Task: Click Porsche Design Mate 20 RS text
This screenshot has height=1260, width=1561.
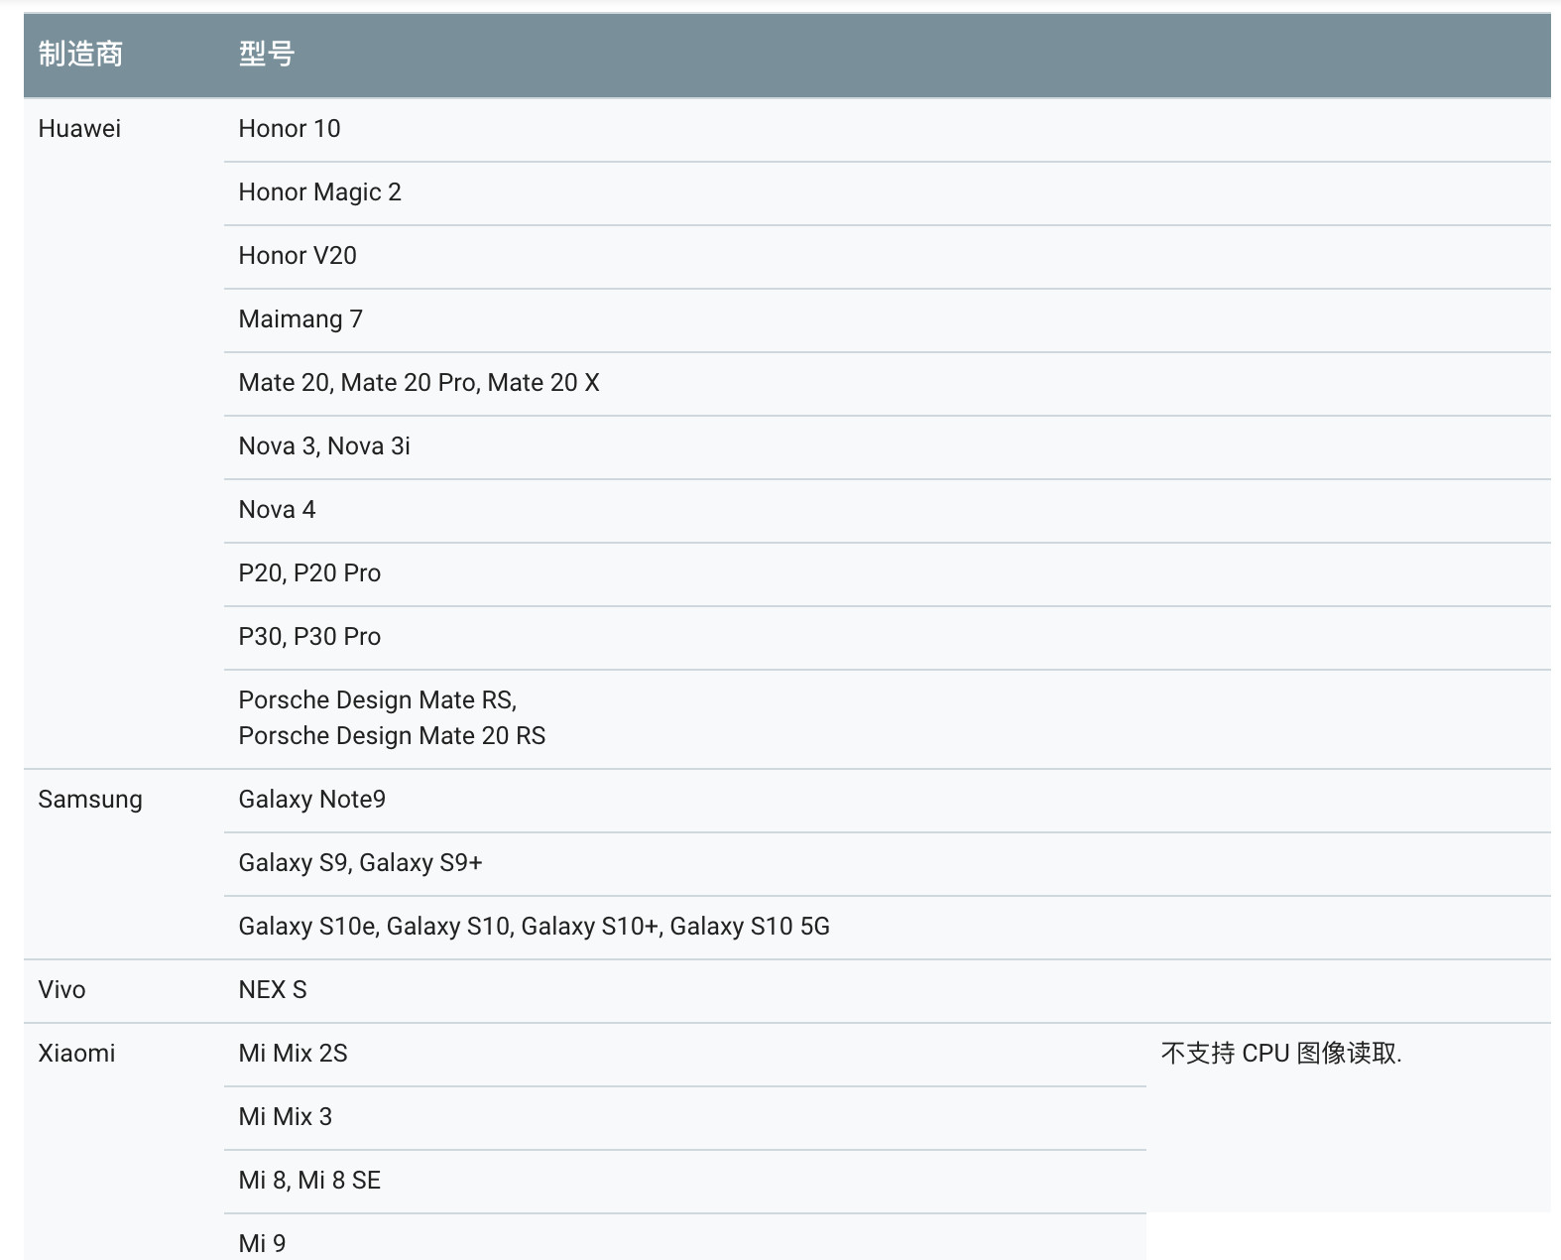Action: tap(392, 736)
